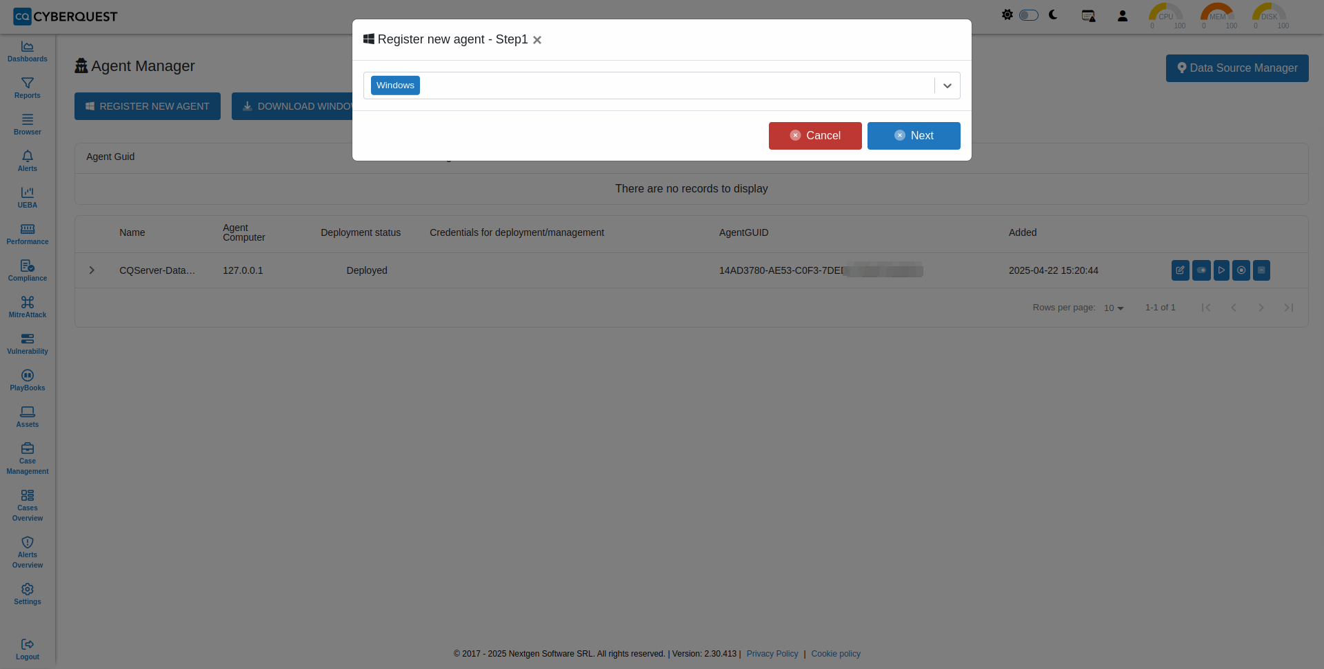Screen dimensions: 1324x669
Task: Cancel the register new agent dialog
Action: (x=814, y=136)
